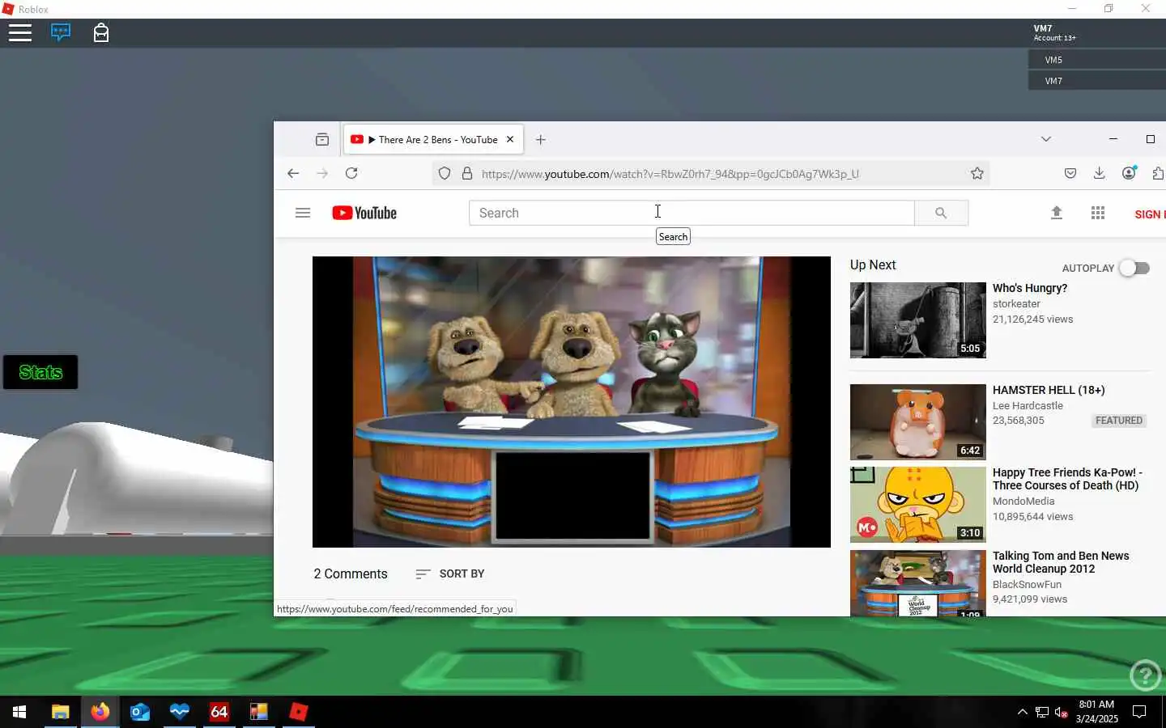Go forward to next page
This screenshot has width=1166, height=728.
coord(322,173)
